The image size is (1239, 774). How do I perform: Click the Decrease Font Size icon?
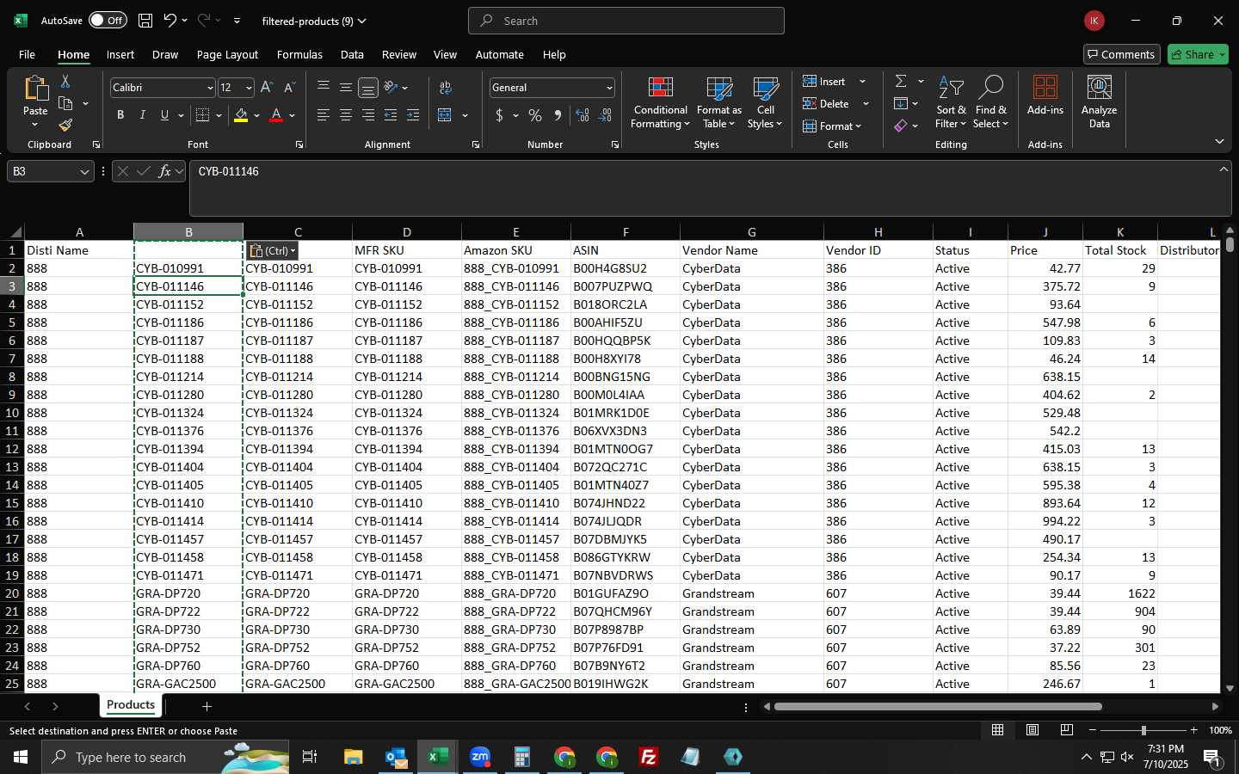(x=289, y=88)
